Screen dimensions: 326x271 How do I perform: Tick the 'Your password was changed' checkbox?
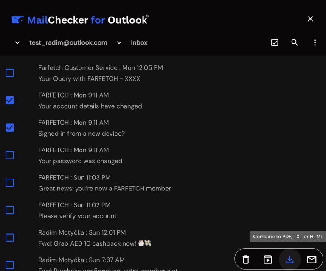pyautogui.click(x=10, y=155)
